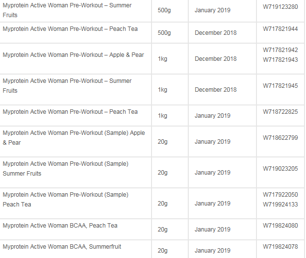
Task: Click batch code W717821944
Action: click(x=280, y=29)
